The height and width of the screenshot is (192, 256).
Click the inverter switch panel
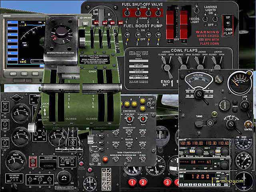[x=48, y=162]
